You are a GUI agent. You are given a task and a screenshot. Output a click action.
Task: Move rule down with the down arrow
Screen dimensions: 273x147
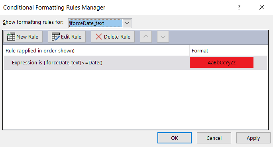pyautogui.click(x=163, y=37)
